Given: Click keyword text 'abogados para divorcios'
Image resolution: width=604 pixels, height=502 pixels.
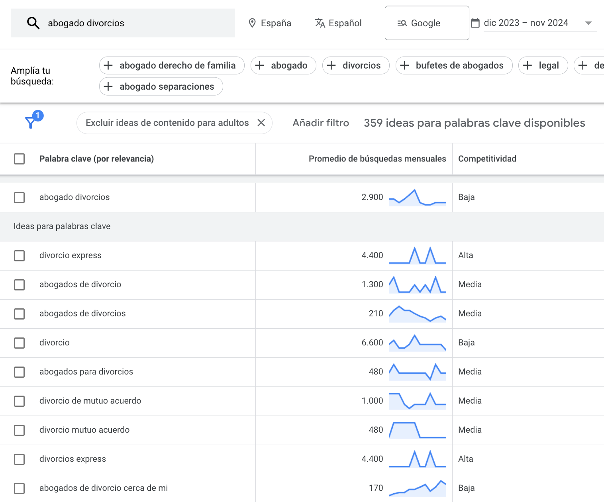Looking at the screenshot, I should 86,372.
